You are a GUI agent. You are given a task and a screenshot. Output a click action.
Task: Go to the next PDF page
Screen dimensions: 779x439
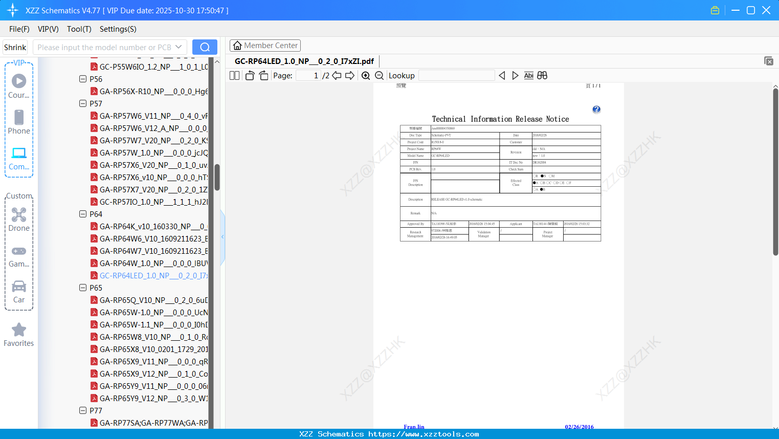[x=350, y=75]
